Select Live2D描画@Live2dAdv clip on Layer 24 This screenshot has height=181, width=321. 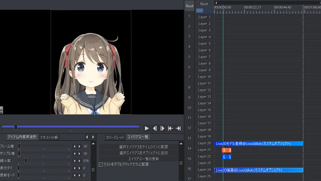coord(258,170)
